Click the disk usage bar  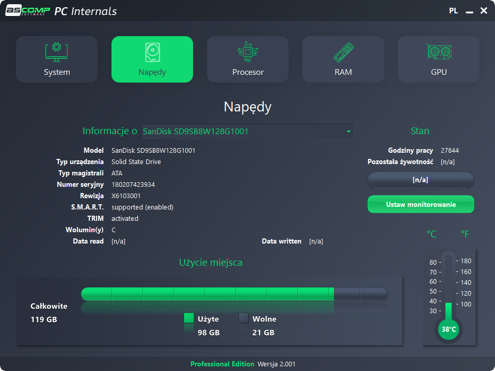234,294
